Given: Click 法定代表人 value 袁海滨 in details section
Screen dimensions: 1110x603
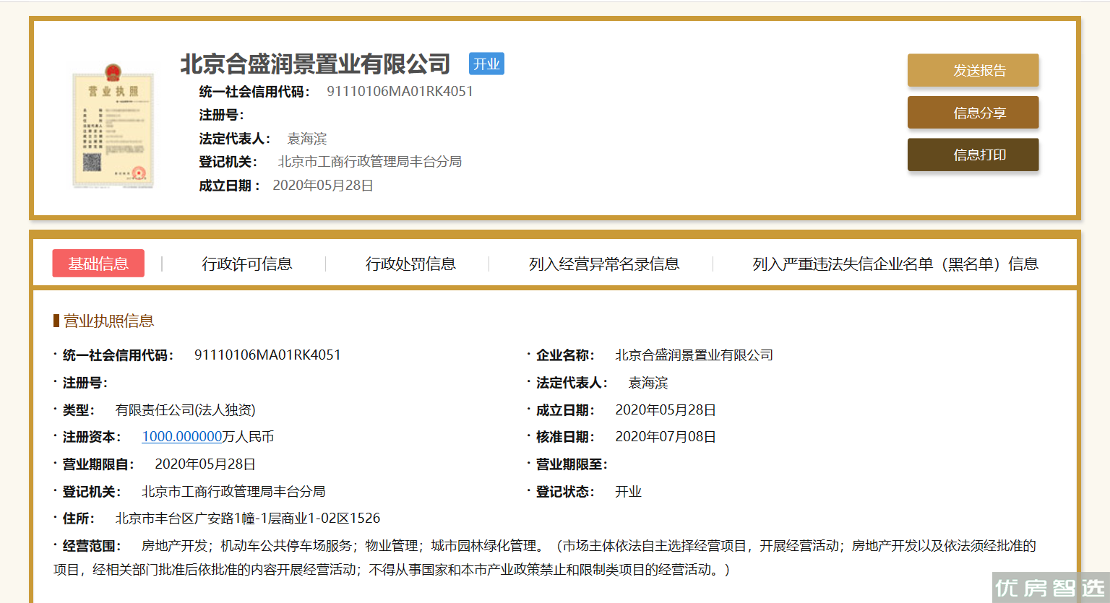Looking at the screenshot, I should (648, 382).
